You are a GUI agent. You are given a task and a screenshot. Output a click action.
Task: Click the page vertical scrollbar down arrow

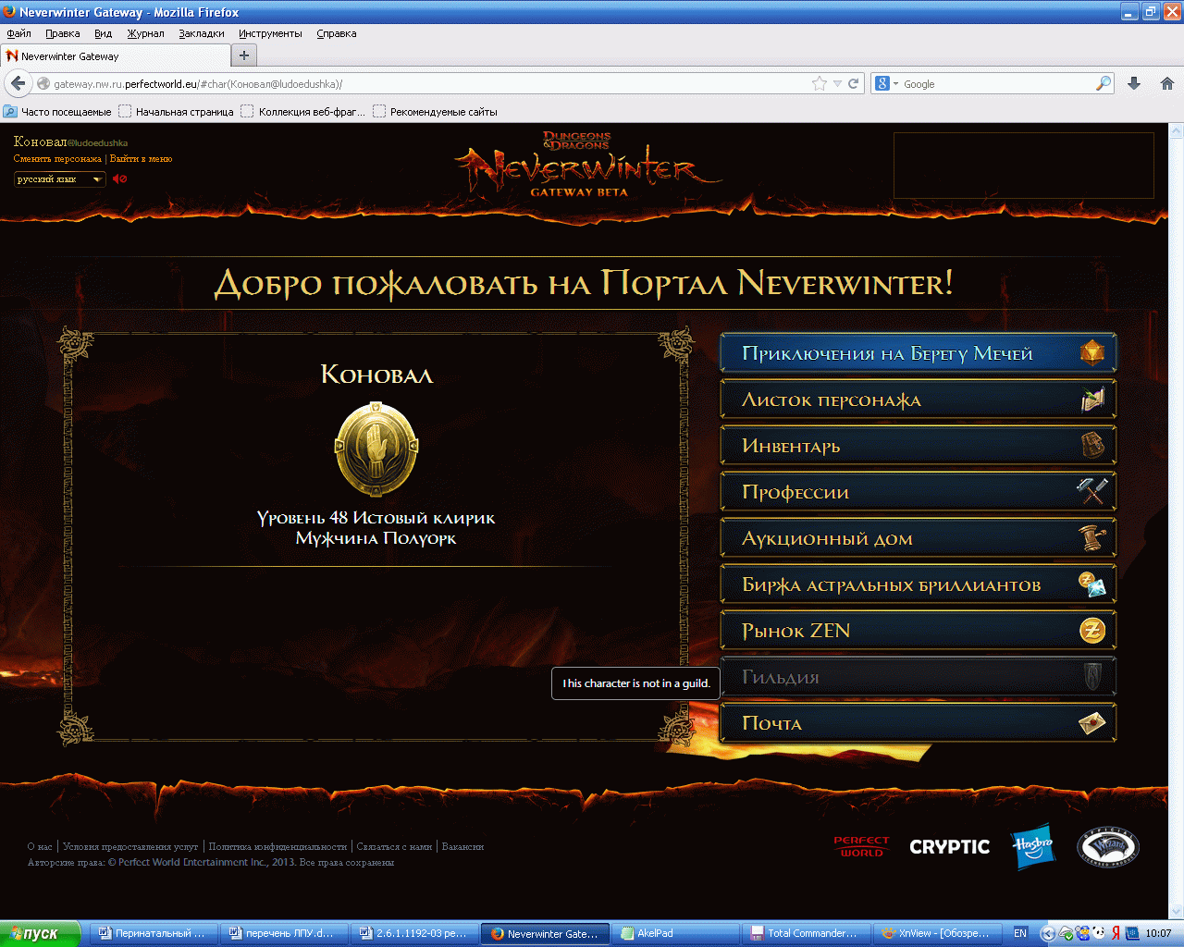[x=1177, y=912]
